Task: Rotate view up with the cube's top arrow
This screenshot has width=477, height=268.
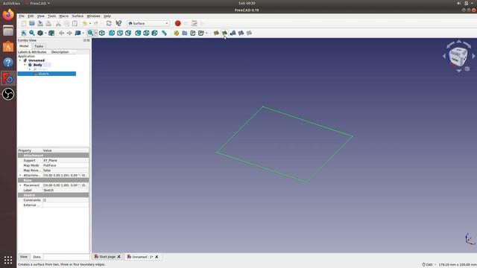Action: [x=459, y=42]
